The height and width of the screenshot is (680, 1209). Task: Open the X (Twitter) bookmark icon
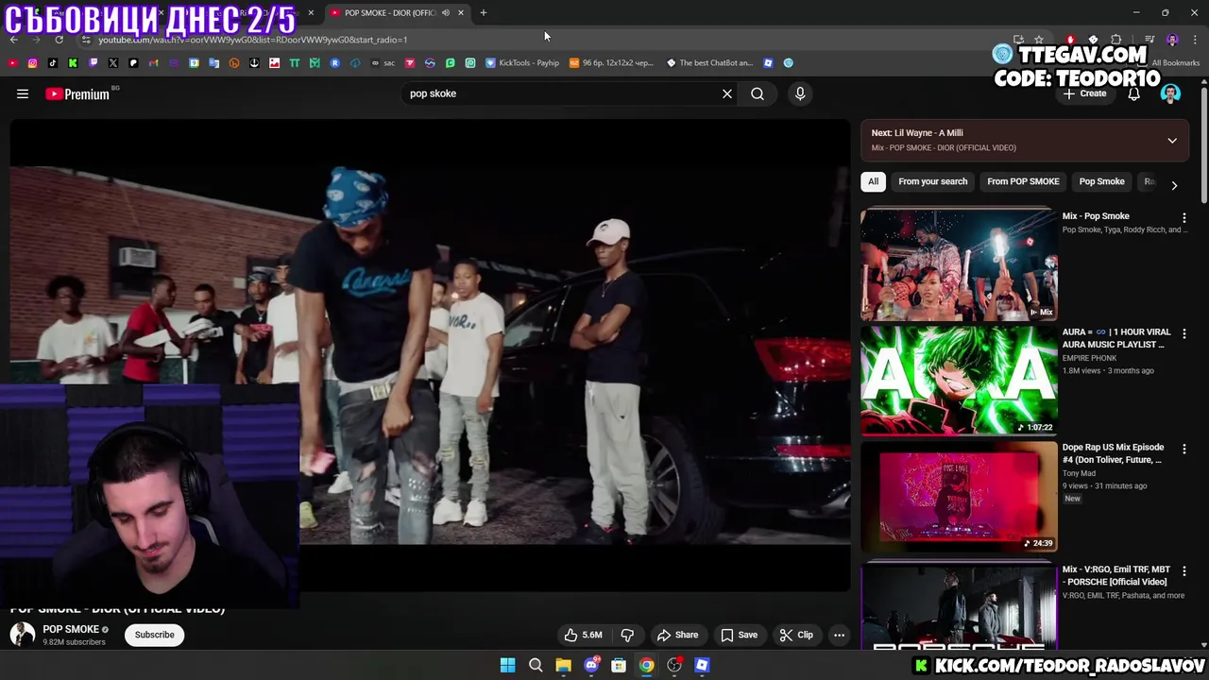coord(113,63)
